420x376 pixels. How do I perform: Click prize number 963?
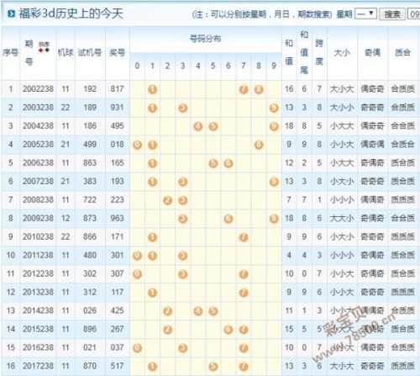(x=117, y=218)
